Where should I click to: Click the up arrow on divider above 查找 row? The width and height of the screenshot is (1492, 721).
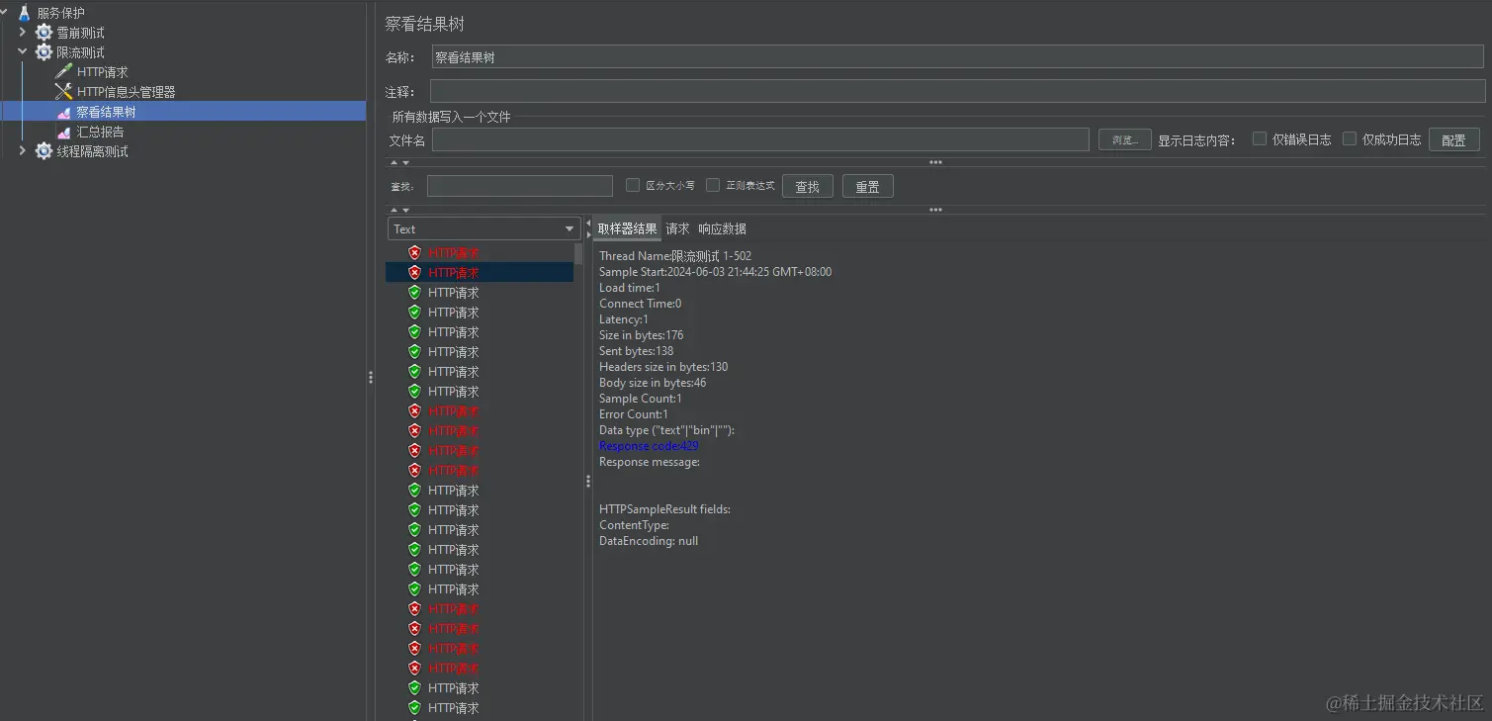click(394, 162)
